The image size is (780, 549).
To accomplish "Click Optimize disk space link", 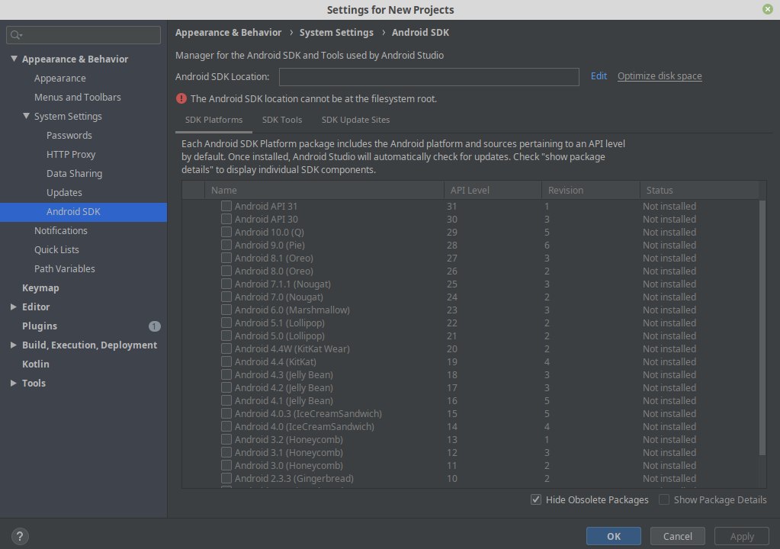I will click(x=660, y=76).
